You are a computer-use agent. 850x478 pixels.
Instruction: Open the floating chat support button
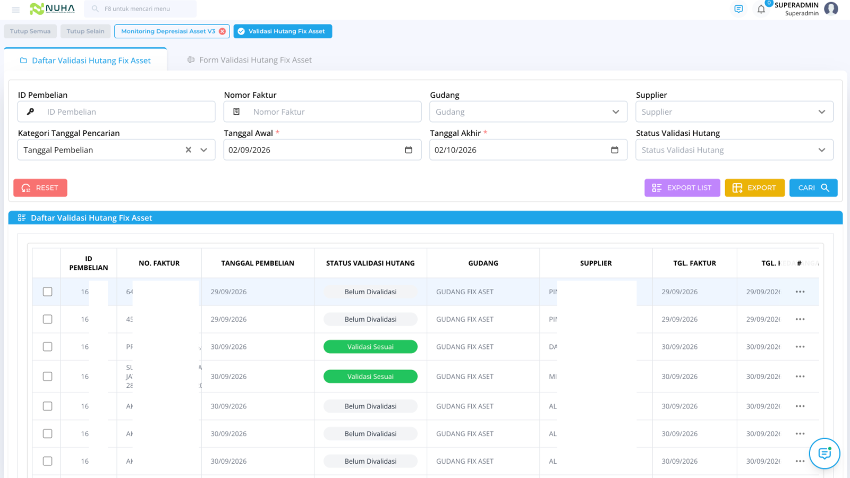[x=824, y=454]
